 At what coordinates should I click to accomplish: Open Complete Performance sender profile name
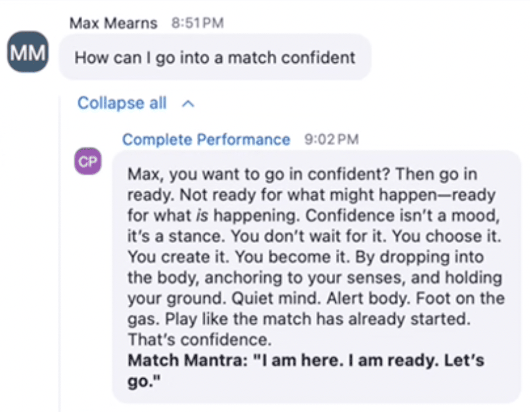coord(206,139)
